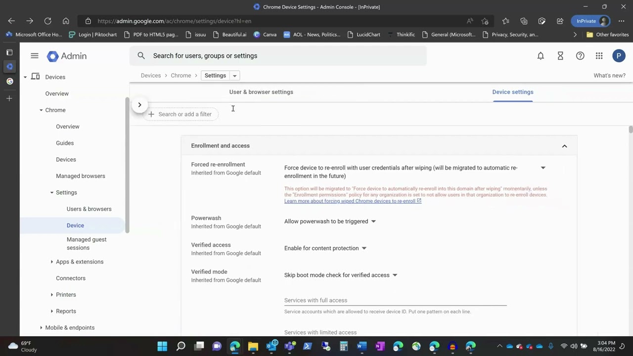Go to the browser home page

coord(66,21)
